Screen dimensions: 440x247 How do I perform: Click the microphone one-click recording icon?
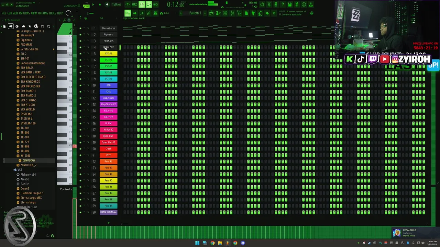coord(276,5)
